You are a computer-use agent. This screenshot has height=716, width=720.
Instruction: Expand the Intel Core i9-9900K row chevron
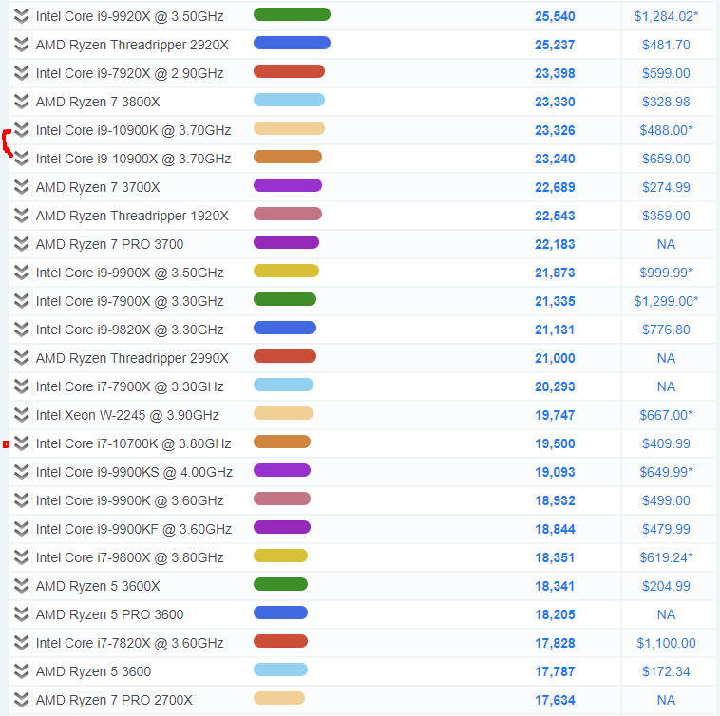pos(21,499)
